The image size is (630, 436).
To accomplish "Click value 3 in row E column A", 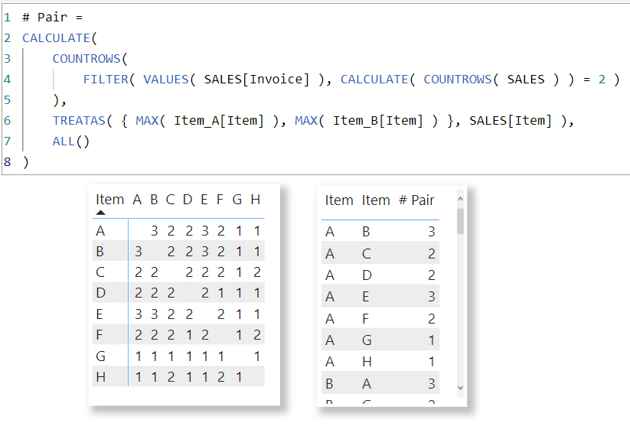I will (139, 314).
